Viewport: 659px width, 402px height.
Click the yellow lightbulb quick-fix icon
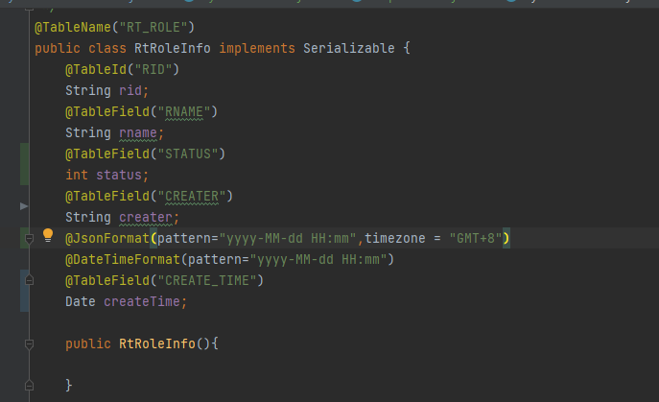click(x=48, y=235)
